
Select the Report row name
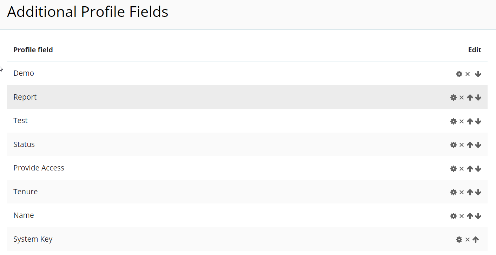pyautogui.click(x=25, y=97)
